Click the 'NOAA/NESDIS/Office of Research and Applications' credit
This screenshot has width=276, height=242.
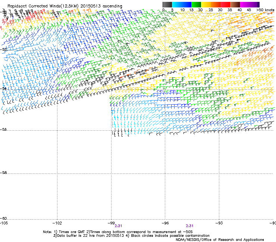click(x=220, y=240)
